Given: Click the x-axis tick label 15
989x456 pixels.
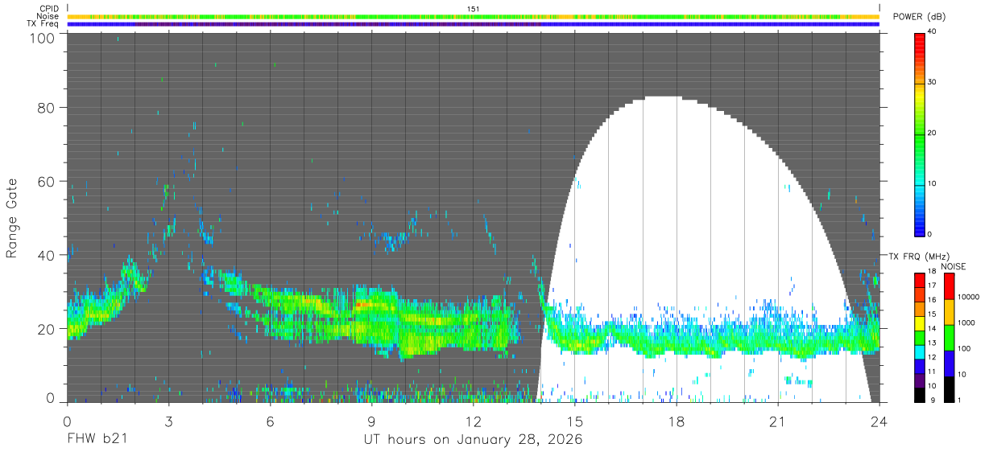Looking at the screenshot, I should pyautogui.click(x=574, y=421).
